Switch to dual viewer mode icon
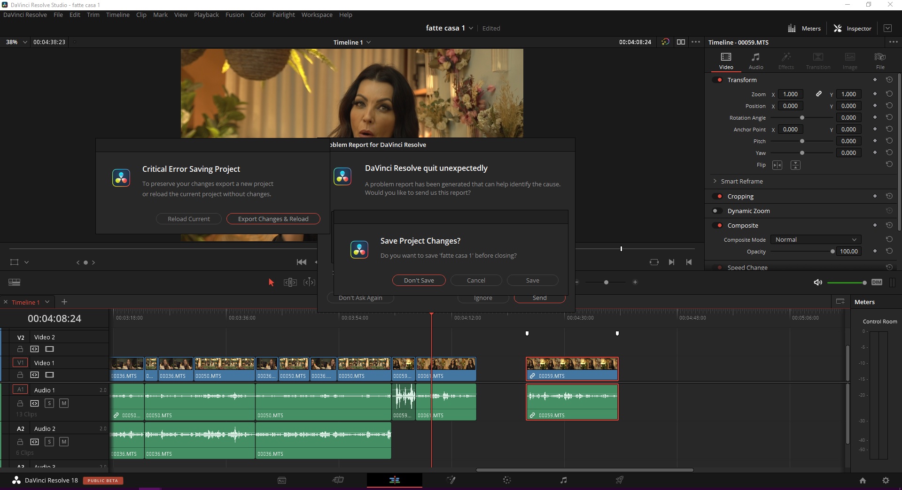The height and width of the screenshot is (490, 902). pos(681,42)
